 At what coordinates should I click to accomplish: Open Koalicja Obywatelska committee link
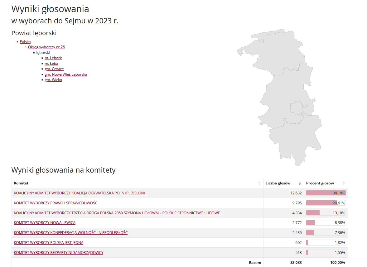tap(79, 193)
